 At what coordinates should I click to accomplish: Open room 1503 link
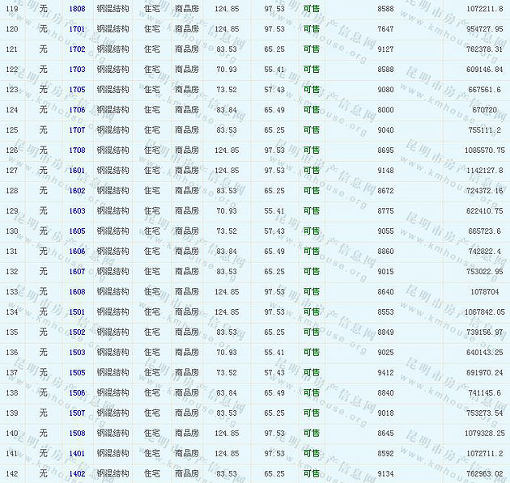pos(77,352)
